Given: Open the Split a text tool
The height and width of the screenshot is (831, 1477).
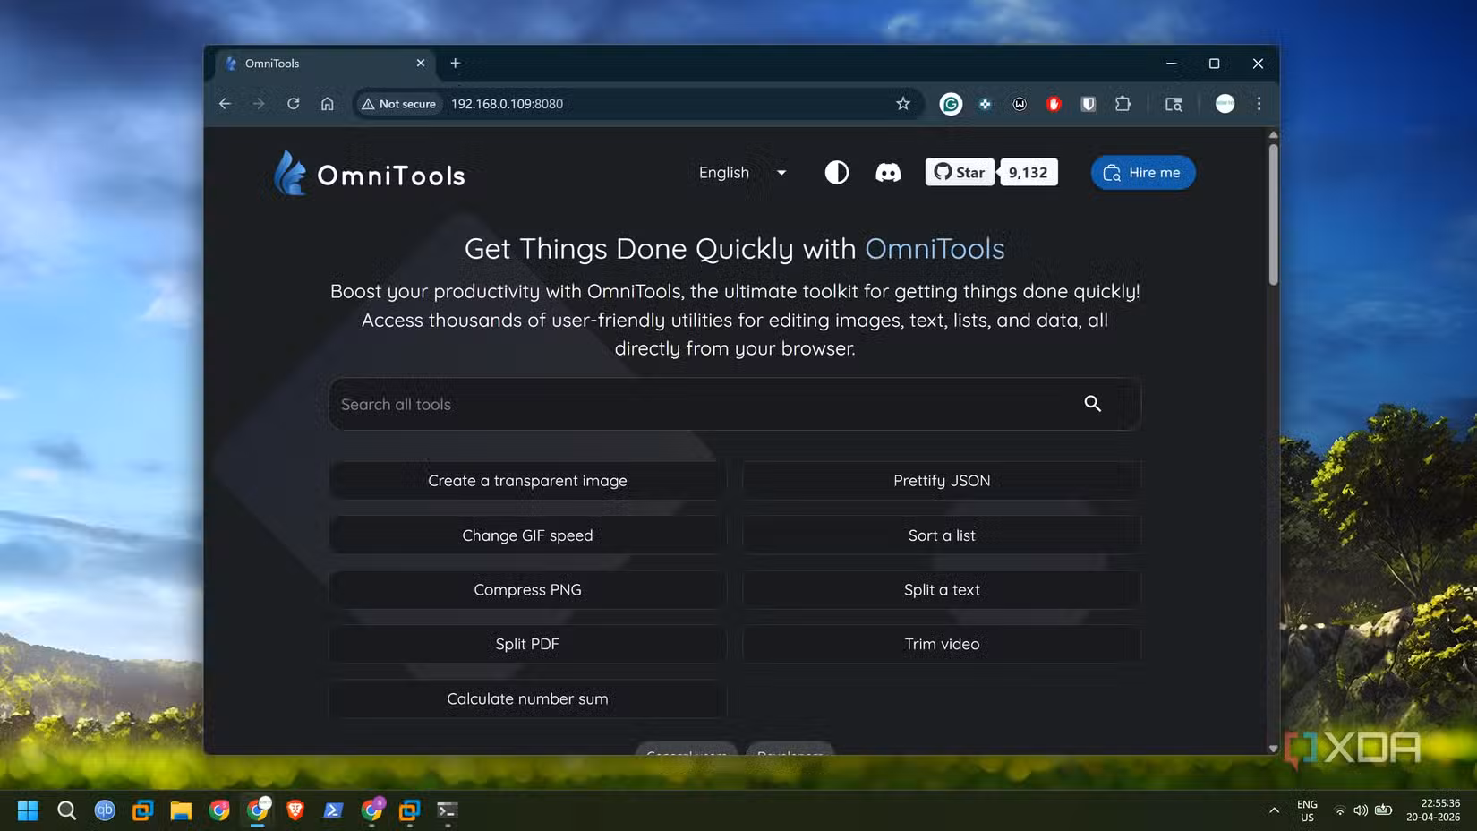Looking at the screenshot, I should (x=942, y=590).
